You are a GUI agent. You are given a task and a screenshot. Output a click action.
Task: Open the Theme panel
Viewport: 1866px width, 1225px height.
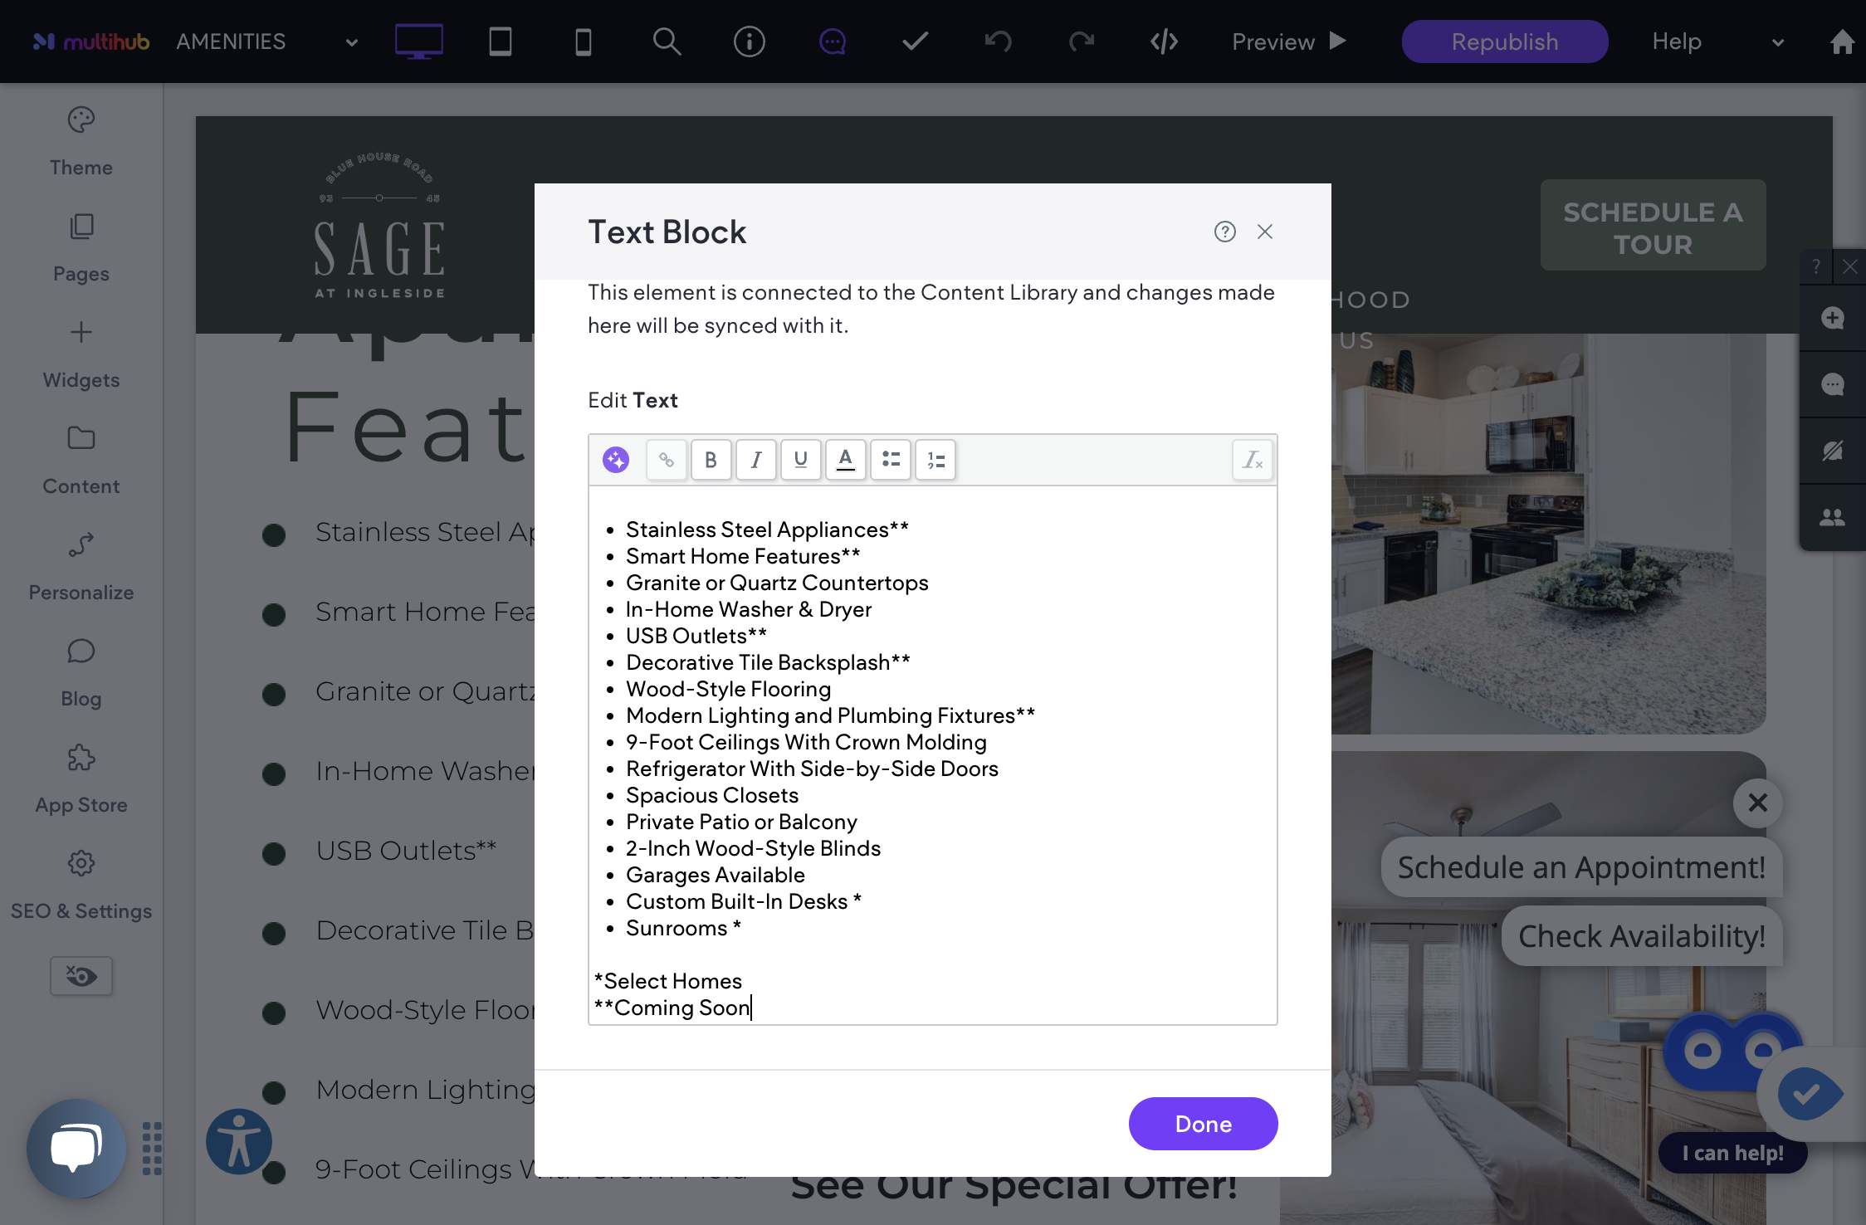pos(81,142)
